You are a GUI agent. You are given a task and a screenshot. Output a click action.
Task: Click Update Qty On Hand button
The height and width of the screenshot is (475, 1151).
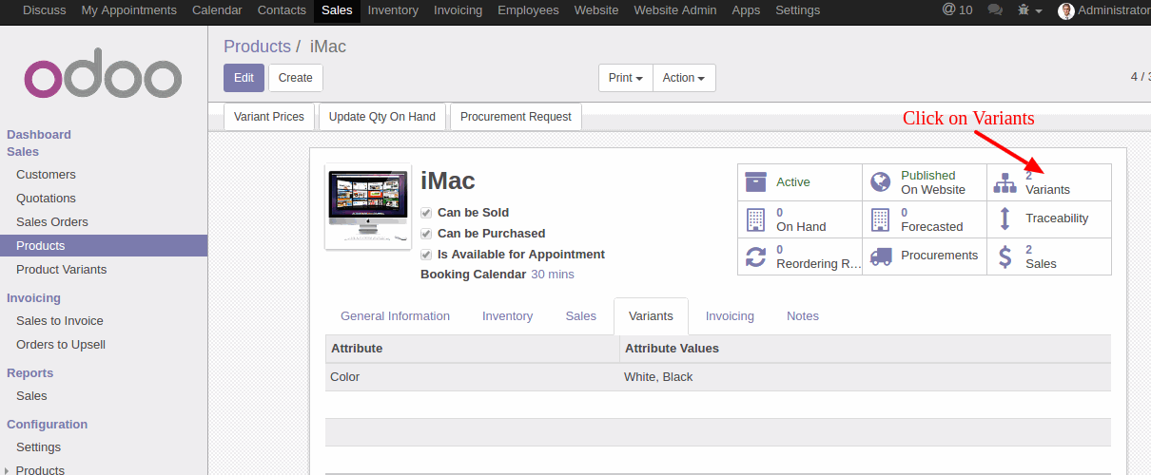coord(381,117)
